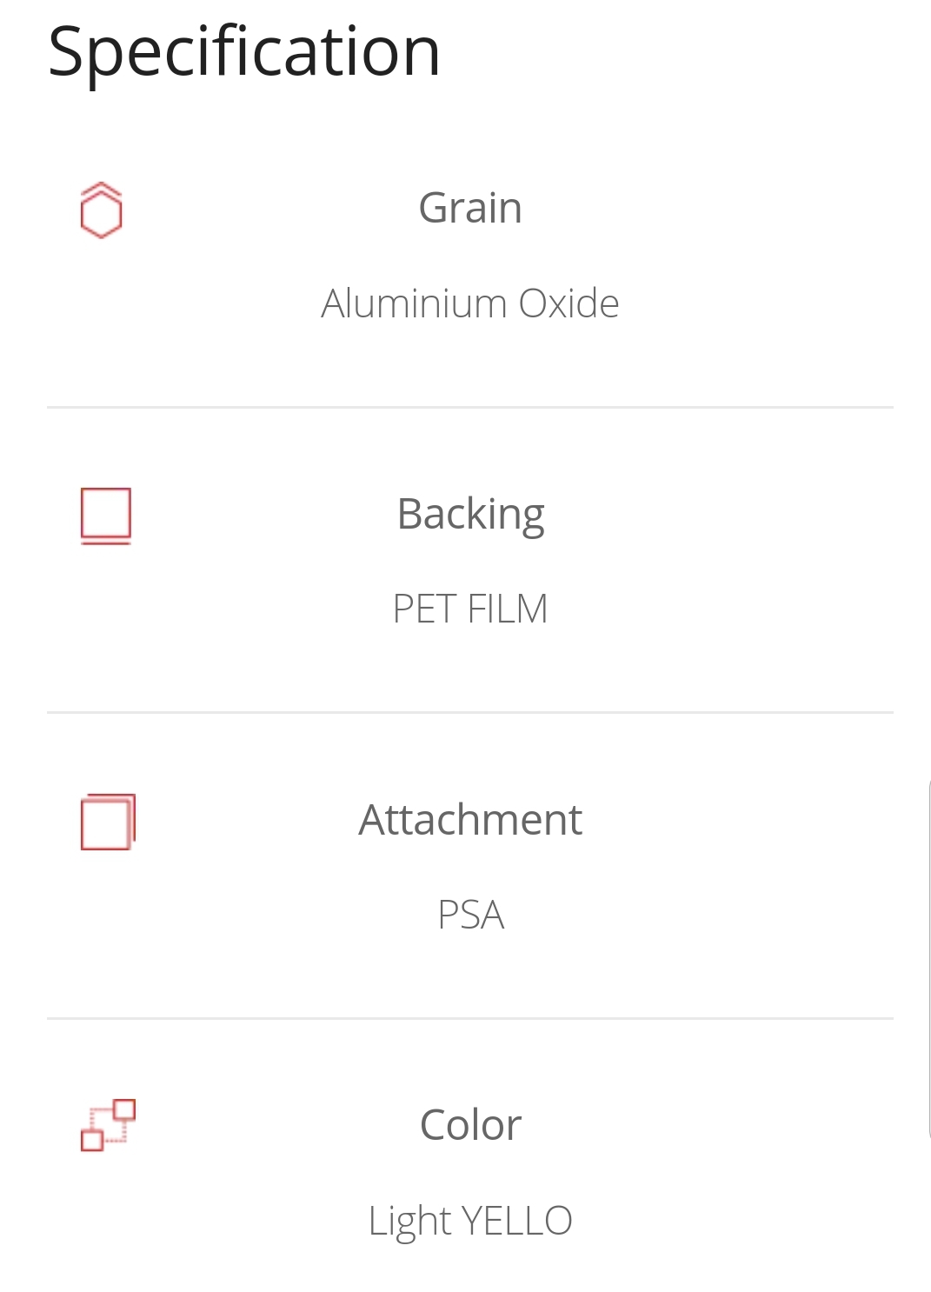
Task: Click the linked squares Color icon
Action: [108, 1125]
